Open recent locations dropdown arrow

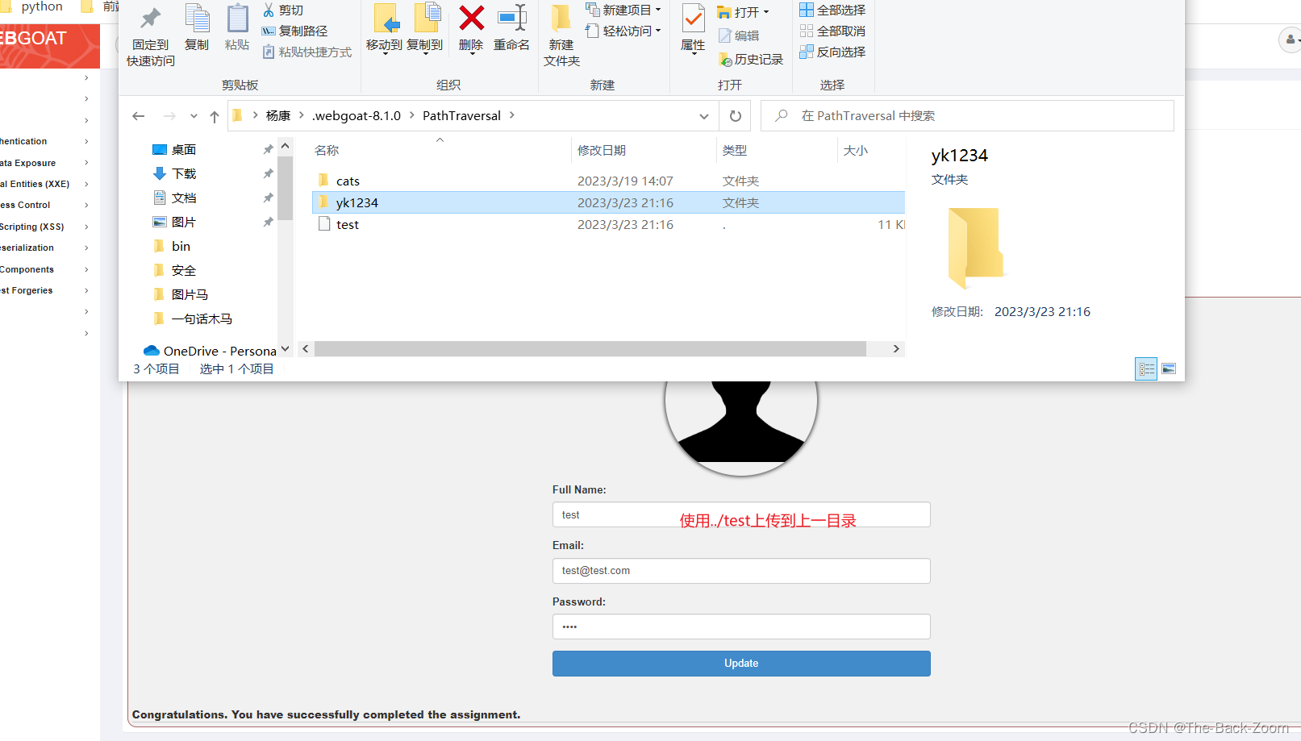point(194,116)
